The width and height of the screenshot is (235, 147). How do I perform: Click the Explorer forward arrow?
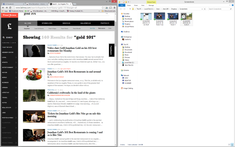pyautogui.click(x=124, y=9)
